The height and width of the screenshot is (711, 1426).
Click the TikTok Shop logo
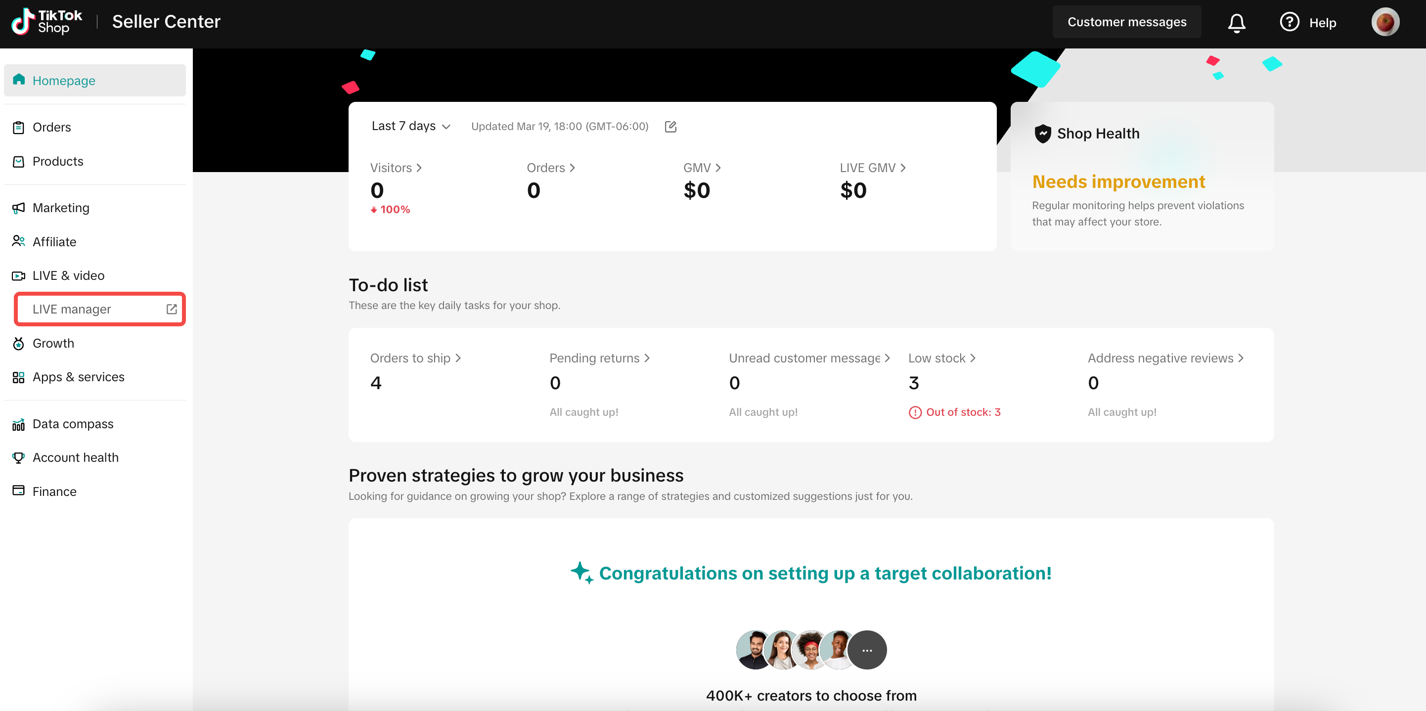(x=46, y=22)
